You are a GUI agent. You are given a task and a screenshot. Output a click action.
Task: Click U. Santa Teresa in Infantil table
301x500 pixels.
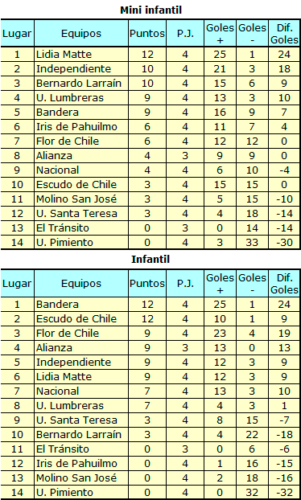[76, 420]
